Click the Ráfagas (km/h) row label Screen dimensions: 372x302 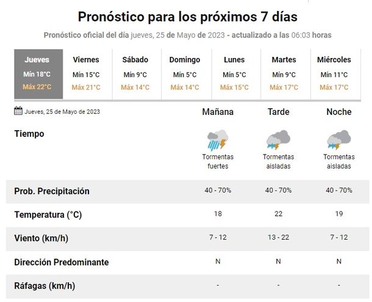[x=45, y=285]
